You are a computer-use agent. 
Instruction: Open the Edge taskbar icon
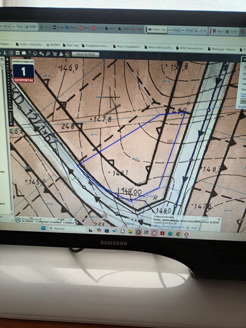tap(170, 233)
